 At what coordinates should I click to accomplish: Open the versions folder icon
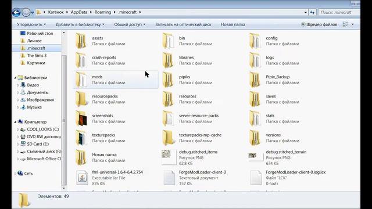[x=255, y=138]
